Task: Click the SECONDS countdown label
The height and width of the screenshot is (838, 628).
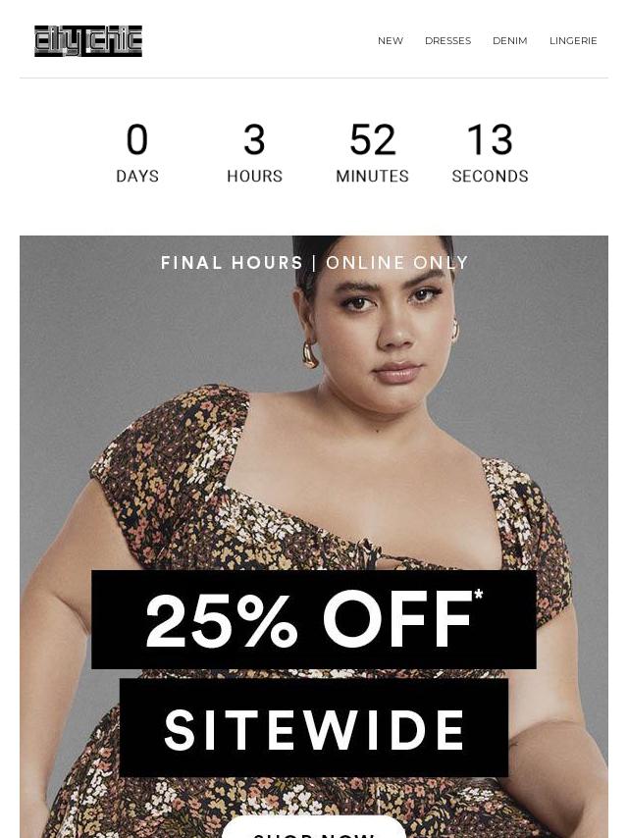Action: pos(490,176)
